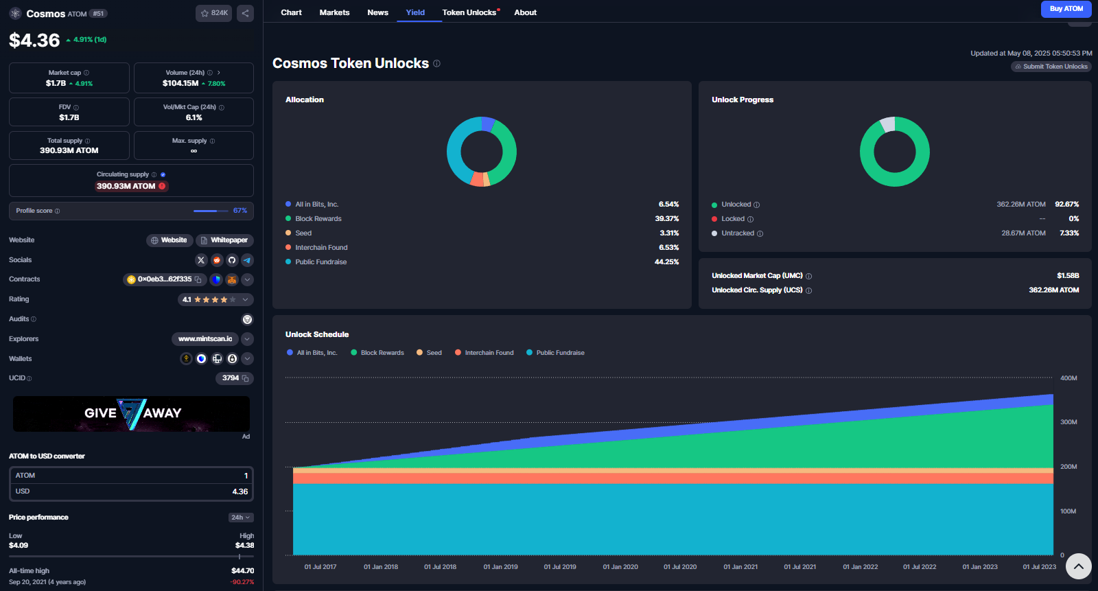Screen dimensions: 1098x591
Task: Add Cosmos to watchlist with star button
Action: click(214, 13)
